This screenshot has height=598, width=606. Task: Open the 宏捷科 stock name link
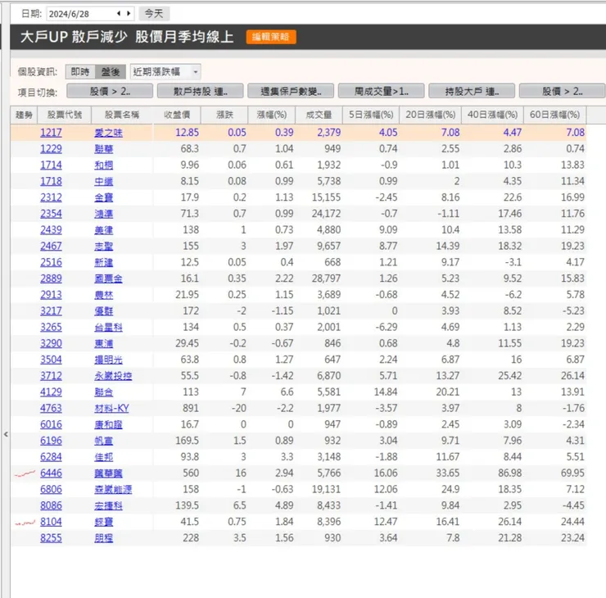pyautogui.click(x=109, y=505)
